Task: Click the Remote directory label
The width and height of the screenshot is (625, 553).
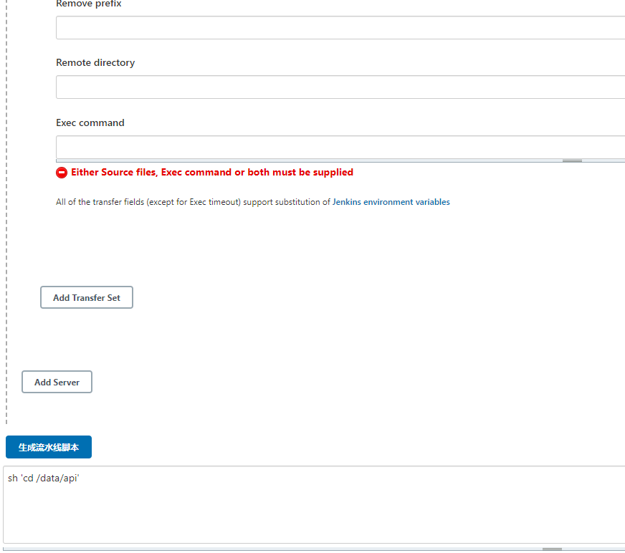Action: coord(95,63)
